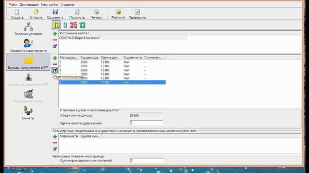Open Сведения о декларанте section
The width and height of the screenshot is (309, 173).
pos(28,46)
